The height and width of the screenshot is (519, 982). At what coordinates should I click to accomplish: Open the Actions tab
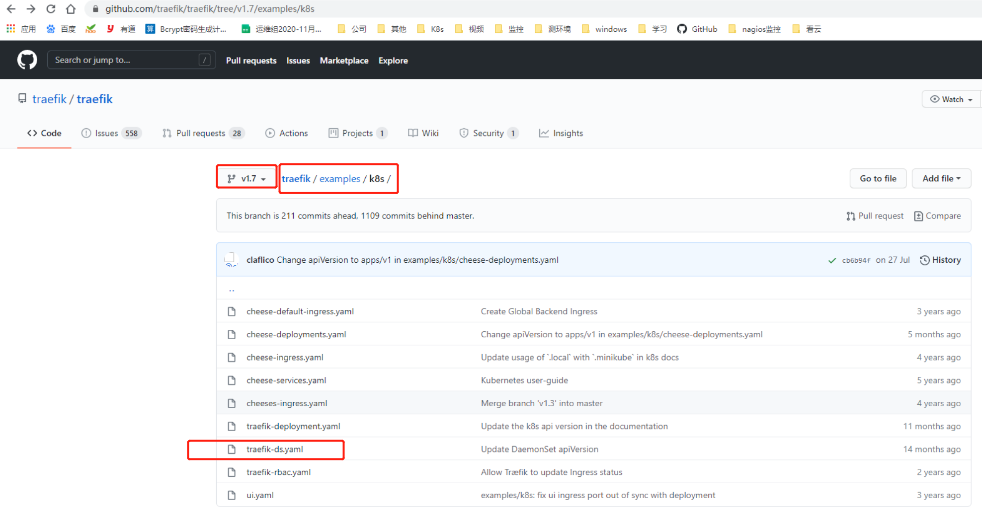(x=286, y=133)
